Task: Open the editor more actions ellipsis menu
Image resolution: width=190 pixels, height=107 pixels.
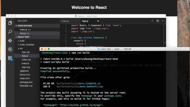Action: [163, 21]
